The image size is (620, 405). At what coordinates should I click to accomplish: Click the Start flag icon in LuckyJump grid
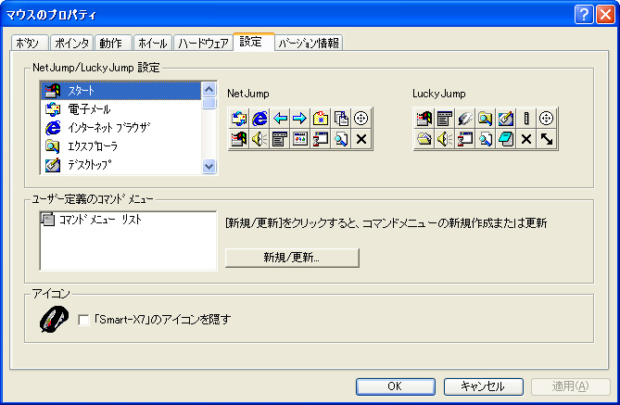[424, 118]
